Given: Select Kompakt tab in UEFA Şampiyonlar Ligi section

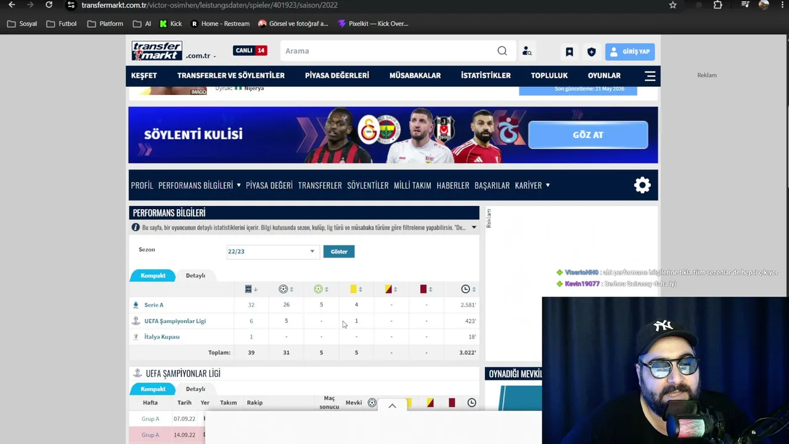Looking at the screenshot, I should [x=153, y=389].
